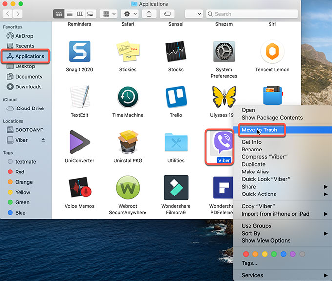Filter by the textmate tag in sidebar
This screenshot has width=332, height=281.
coord(26,162)
